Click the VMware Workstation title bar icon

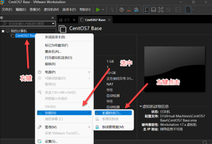2,2
